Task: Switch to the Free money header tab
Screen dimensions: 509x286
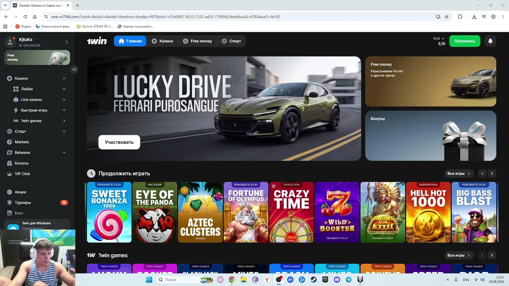Action: pyautogui.click(x=197, y=41)
